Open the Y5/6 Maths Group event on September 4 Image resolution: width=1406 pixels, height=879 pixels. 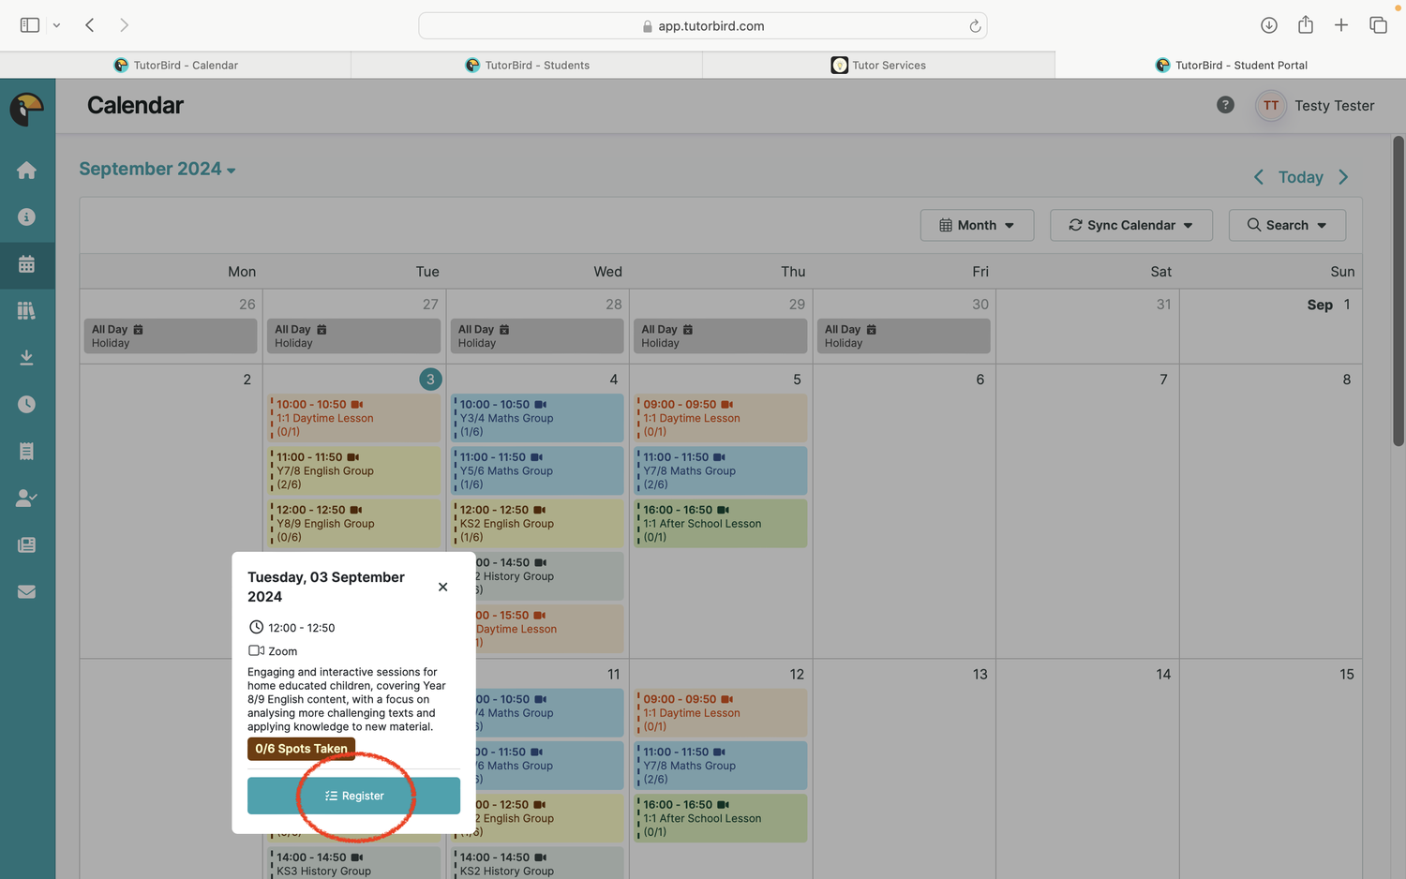pyautogui.click(x=537, y=470)
